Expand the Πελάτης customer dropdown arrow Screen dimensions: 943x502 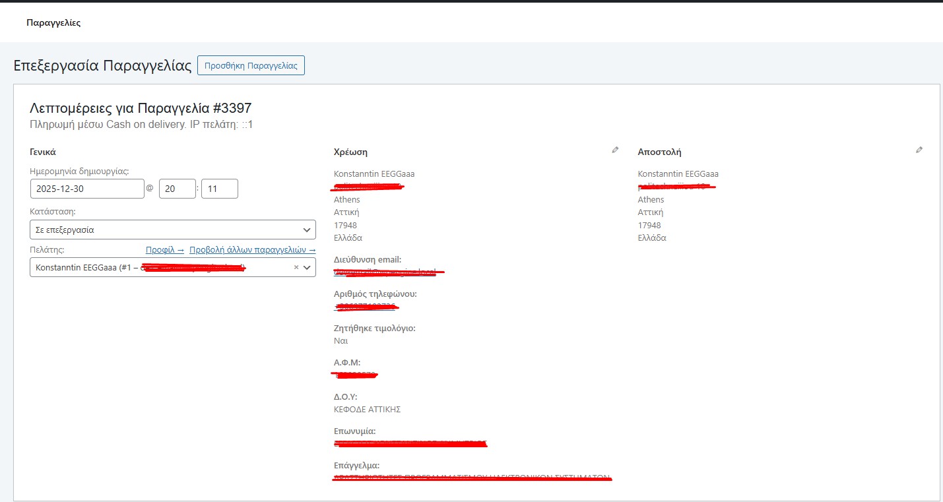(x=308, y=268)
